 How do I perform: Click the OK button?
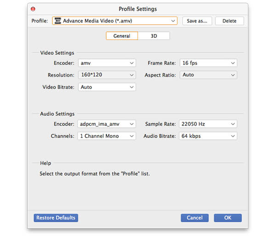point(228,218)
